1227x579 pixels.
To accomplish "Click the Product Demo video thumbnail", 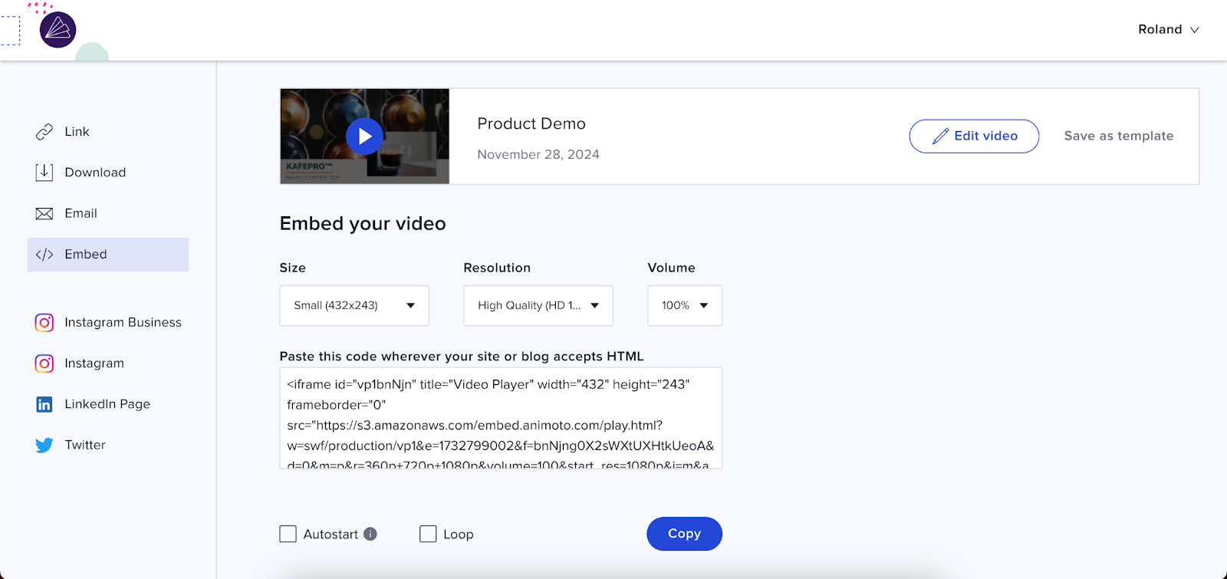I will click(x=365, y=137).
